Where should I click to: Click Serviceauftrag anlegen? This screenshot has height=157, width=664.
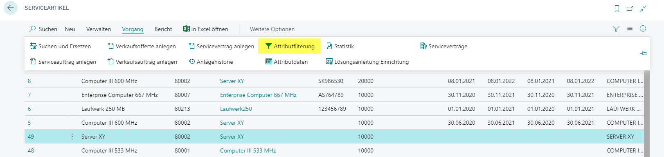(63, 62)
